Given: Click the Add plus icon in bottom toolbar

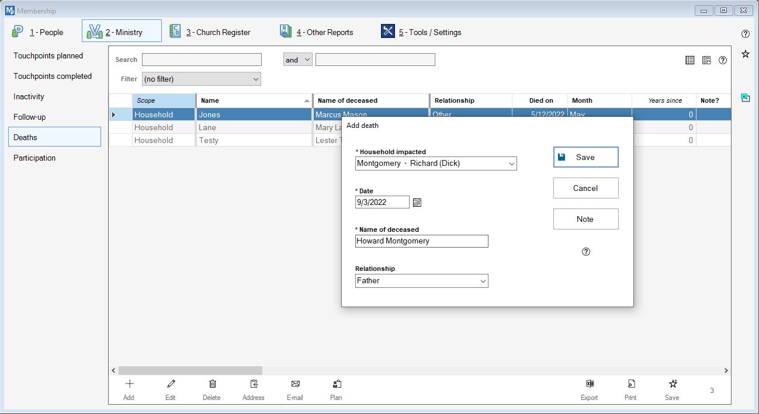Looking at the screenshot, I should (129, 384).
